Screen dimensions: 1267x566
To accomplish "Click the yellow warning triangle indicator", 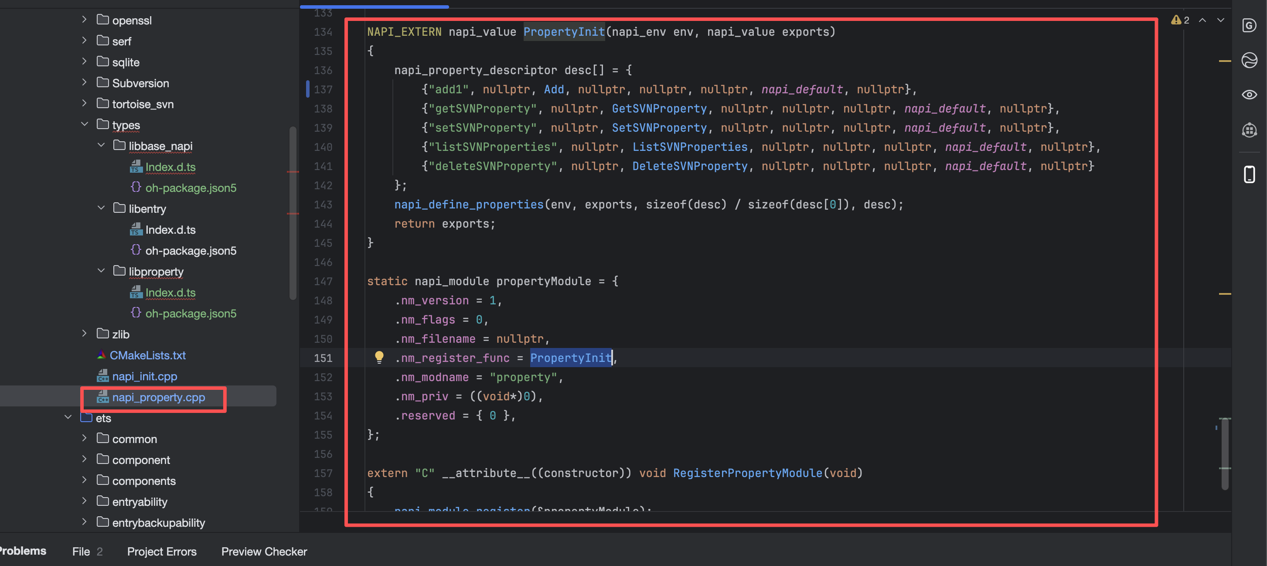I will 1175,20.
